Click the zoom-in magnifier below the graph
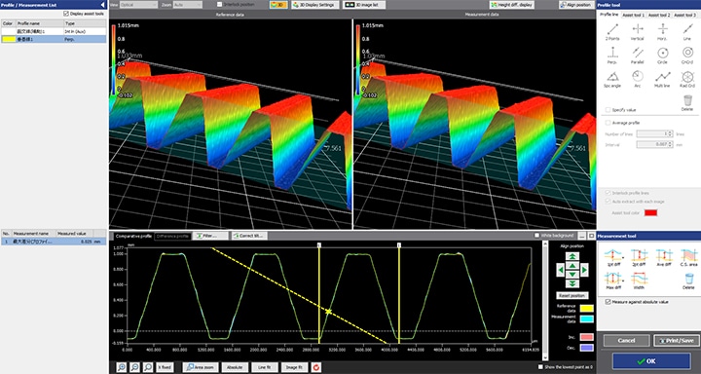 tap(121, 367)
